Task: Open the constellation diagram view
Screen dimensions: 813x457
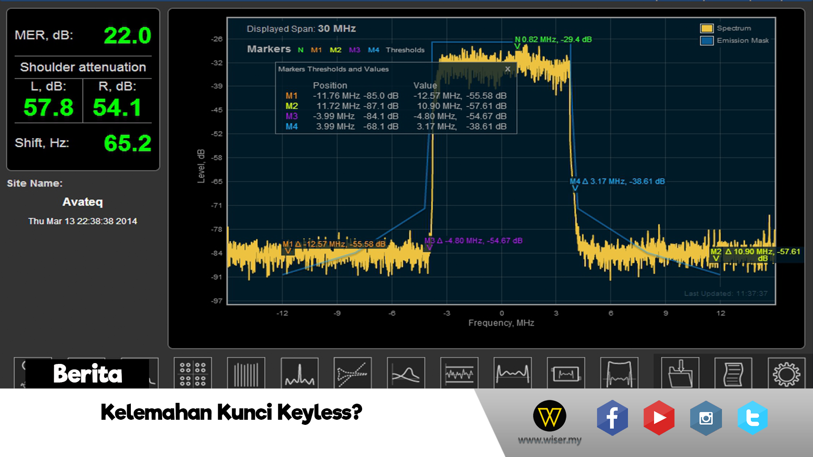Action: click(193, 373)
